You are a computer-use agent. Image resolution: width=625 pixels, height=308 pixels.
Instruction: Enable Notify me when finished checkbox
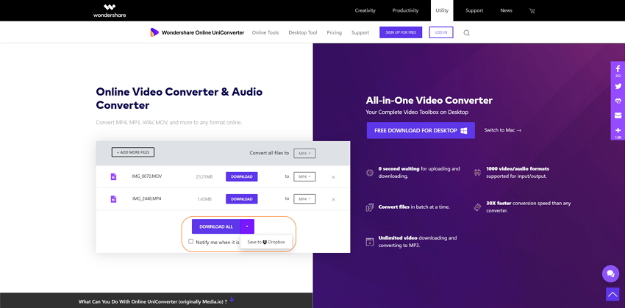click(x=191, y=241)
